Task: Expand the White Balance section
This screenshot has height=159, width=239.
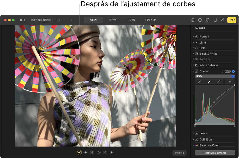Action: coord(193,65)
